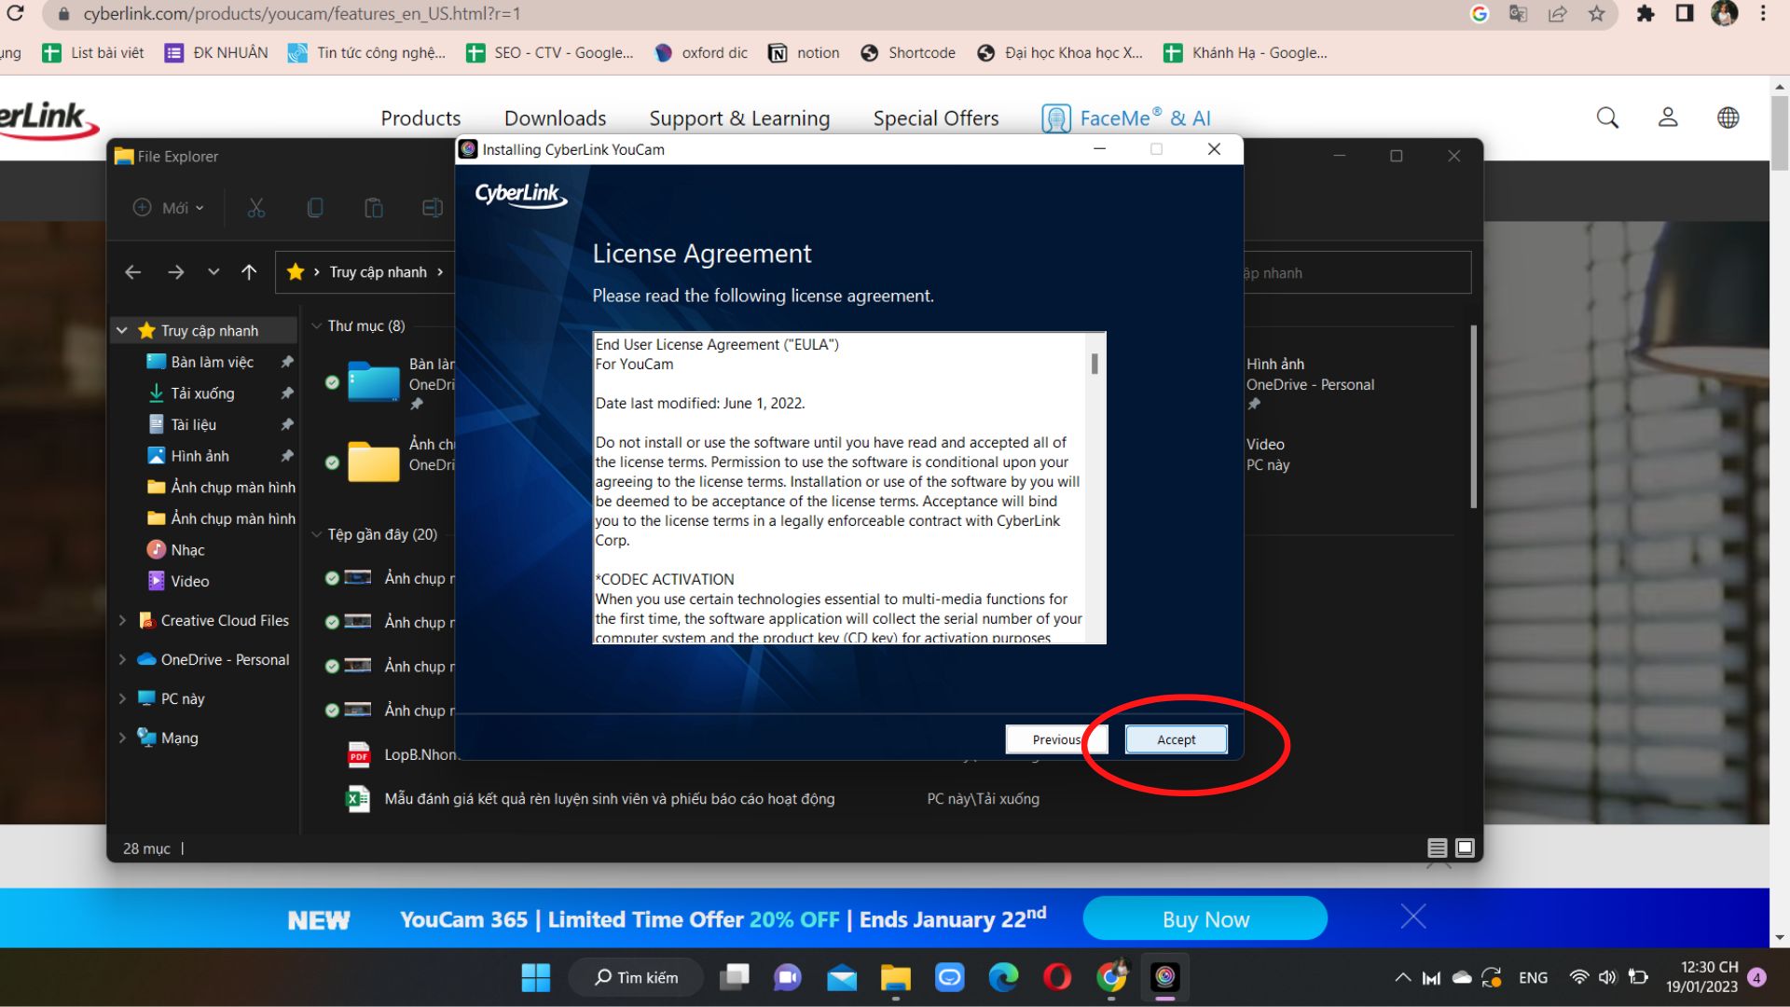Open the FaceMe & AI link
1790x1007 pixels.
point(1126,118)
